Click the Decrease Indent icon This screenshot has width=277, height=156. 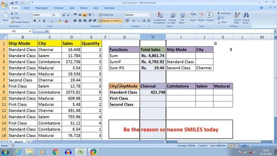(90, 21)
